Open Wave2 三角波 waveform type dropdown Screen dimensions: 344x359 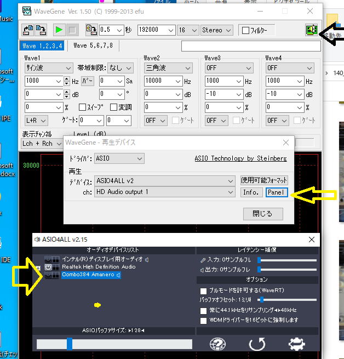pos(168,68)
